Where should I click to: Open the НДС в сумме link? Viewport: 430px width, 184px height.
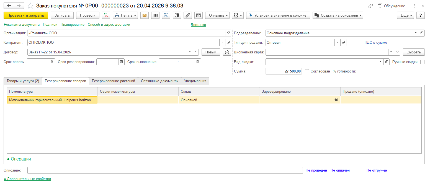point(376,43)
